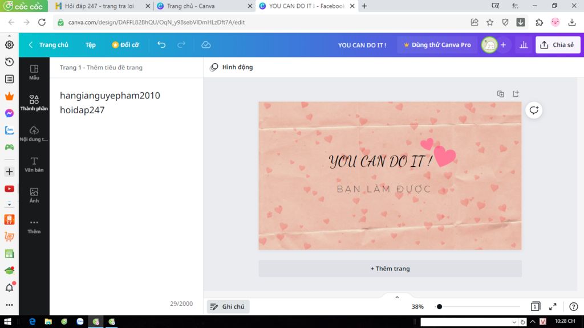The image size is (584, 328).
Task: Bookmark this page with star icon
Action: 490,22
